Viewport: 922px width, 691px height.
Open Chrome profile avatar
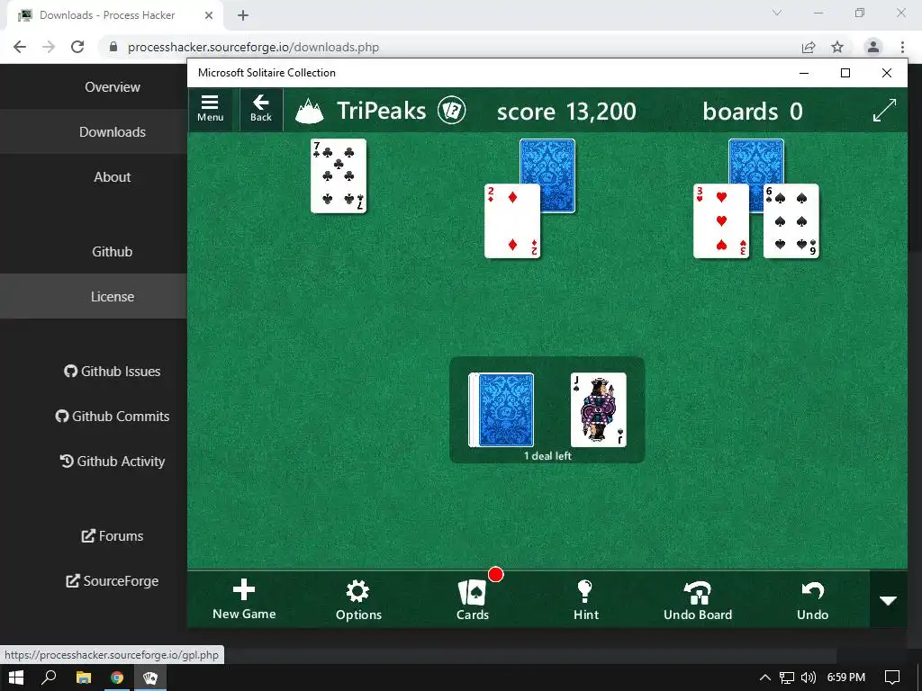pos(873,47)
